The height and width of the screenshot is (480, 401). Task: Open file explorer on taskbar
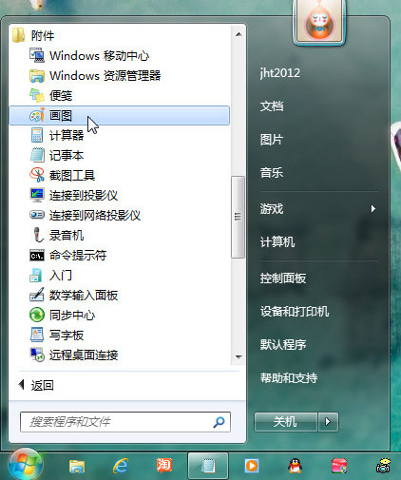pos(77,466)
